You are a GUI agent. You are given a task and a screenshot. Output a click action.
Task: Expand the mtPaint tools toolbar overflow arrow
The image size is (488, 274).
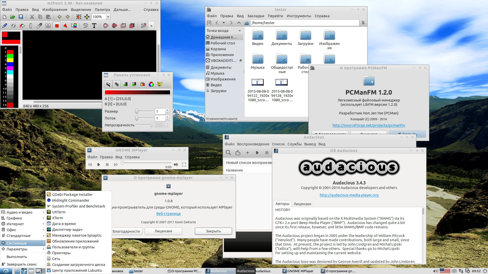pyautogui.click(x=151, y=26)
